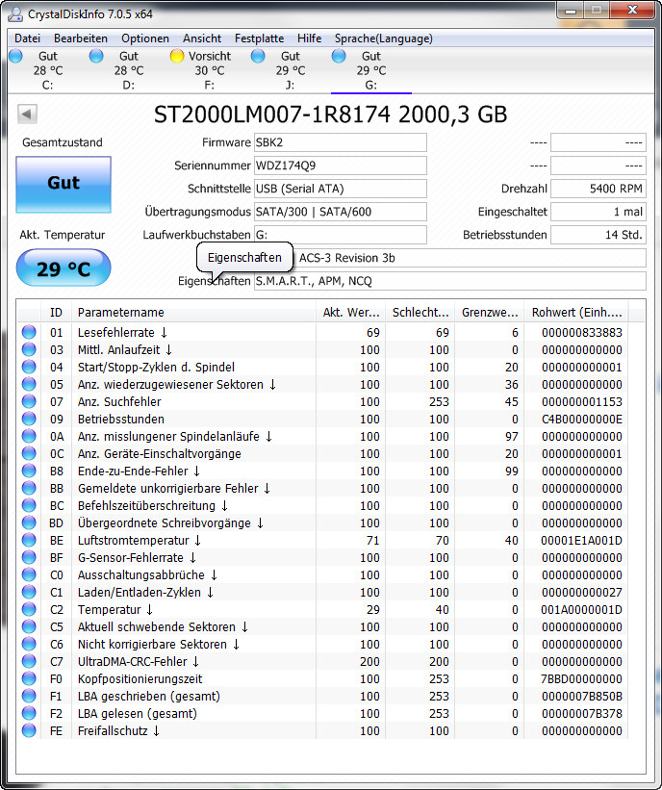Select the LBA gelesen (gesamt) row name
This screenshot has height=790, width=662.
pos(137,713)
